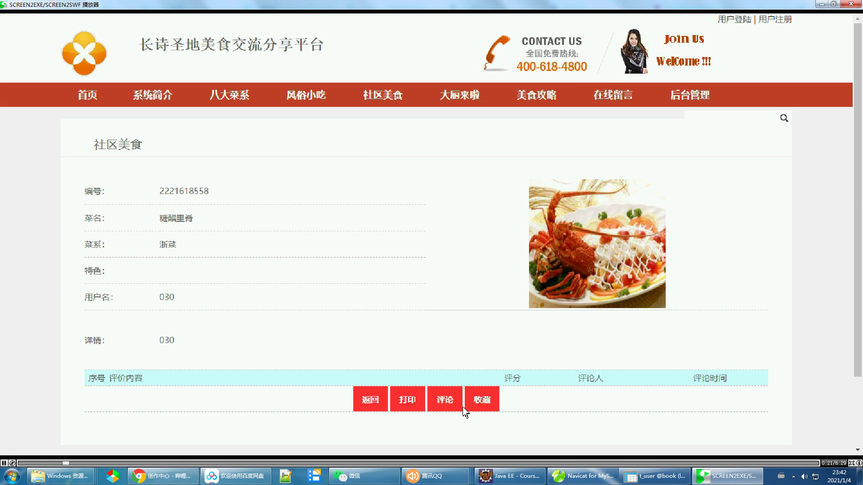
Task: Click the dish number 2221618558
Action: [x=184, y=191]
